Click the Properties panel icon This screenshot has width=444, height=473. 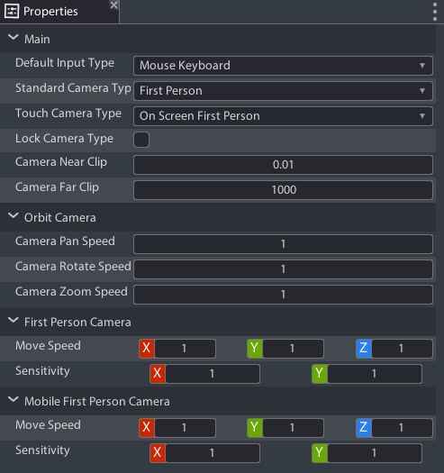[12, 12]
